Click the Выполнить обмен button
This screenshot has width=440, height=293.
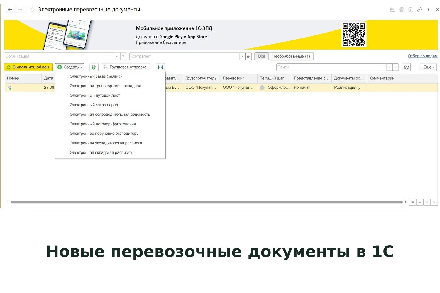[x=28, y=67]
